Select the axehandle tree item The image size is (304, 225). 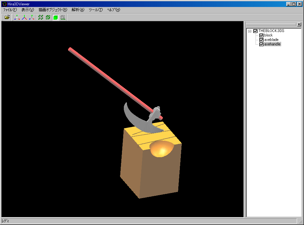(272, 44)
